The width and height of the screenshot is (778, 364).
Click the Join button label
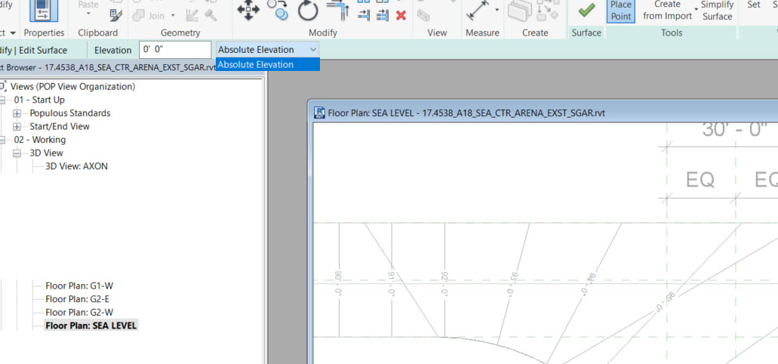(x=156, y=15)
